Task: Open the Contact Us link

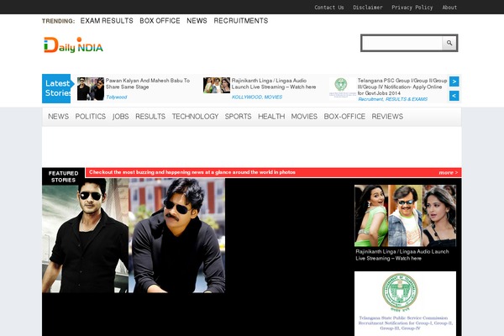Action: click(328, 7)
